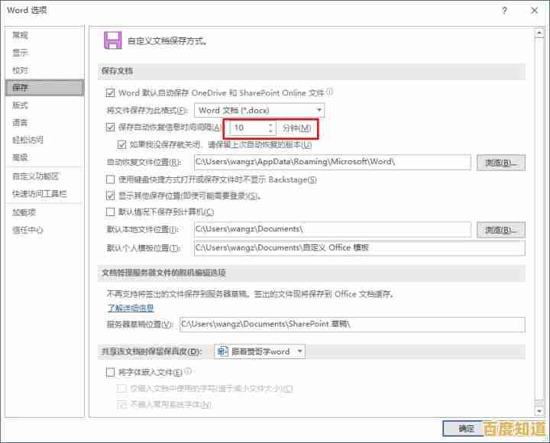Open the 高级 (Advanced) category
Viewport: 550px width, 443px height.
(20, 157)
